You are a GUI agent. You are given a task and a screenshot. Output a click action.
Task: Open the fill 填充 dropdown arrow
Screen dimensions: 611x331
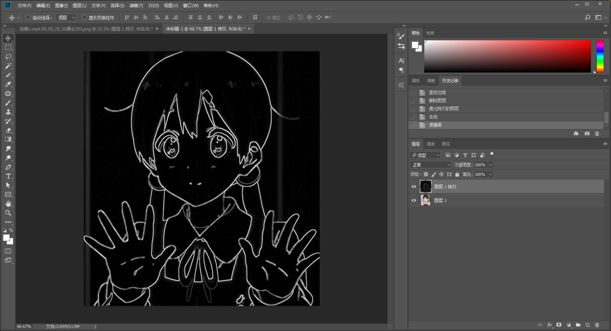[x=490, y=175]
